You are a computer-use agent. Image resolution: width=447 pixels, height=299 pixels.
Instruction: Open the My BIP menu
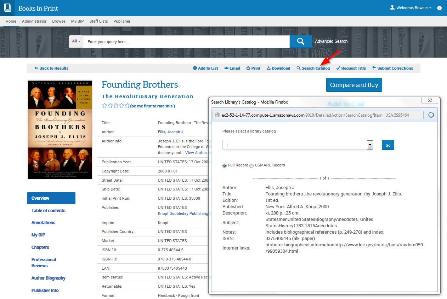(77, 21)
